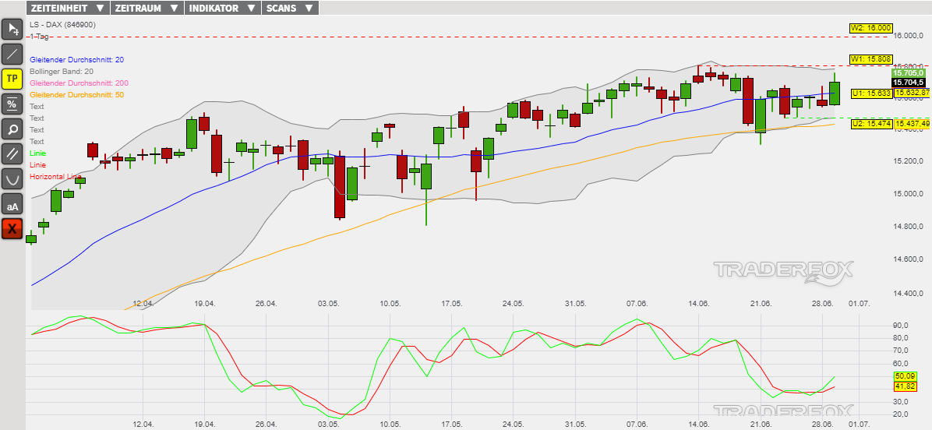932x430 pixels.
Task: Toggle the Gleitender Durchschnitt: 20 legend entry
Action: click(x=76, y=60)
